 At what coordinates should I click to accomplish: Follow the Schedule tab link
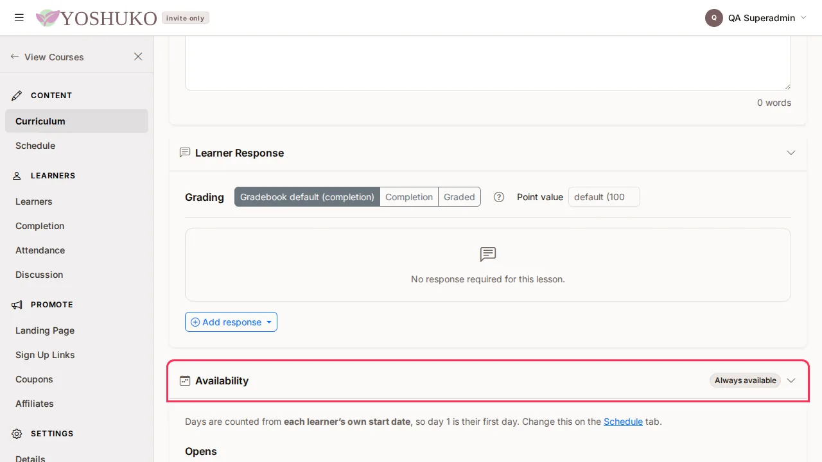click(x=623, y=422)
